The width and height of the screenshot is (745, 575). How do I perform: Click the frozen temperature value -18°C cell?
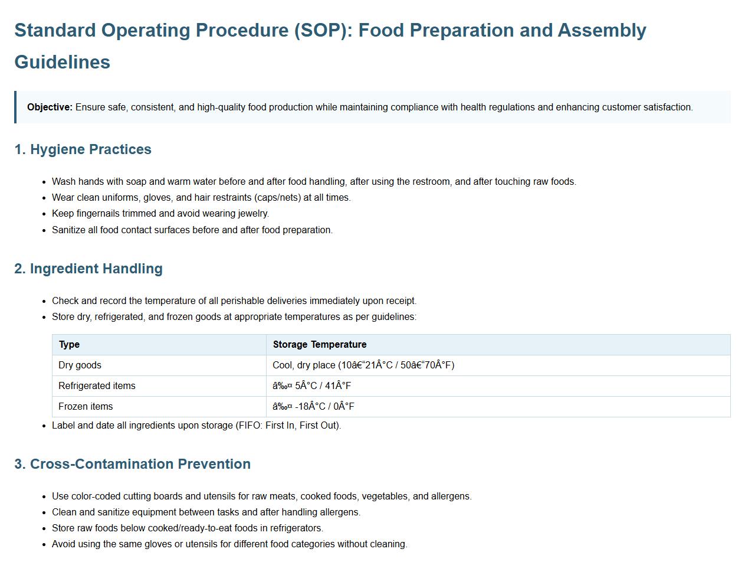point(313,407)
